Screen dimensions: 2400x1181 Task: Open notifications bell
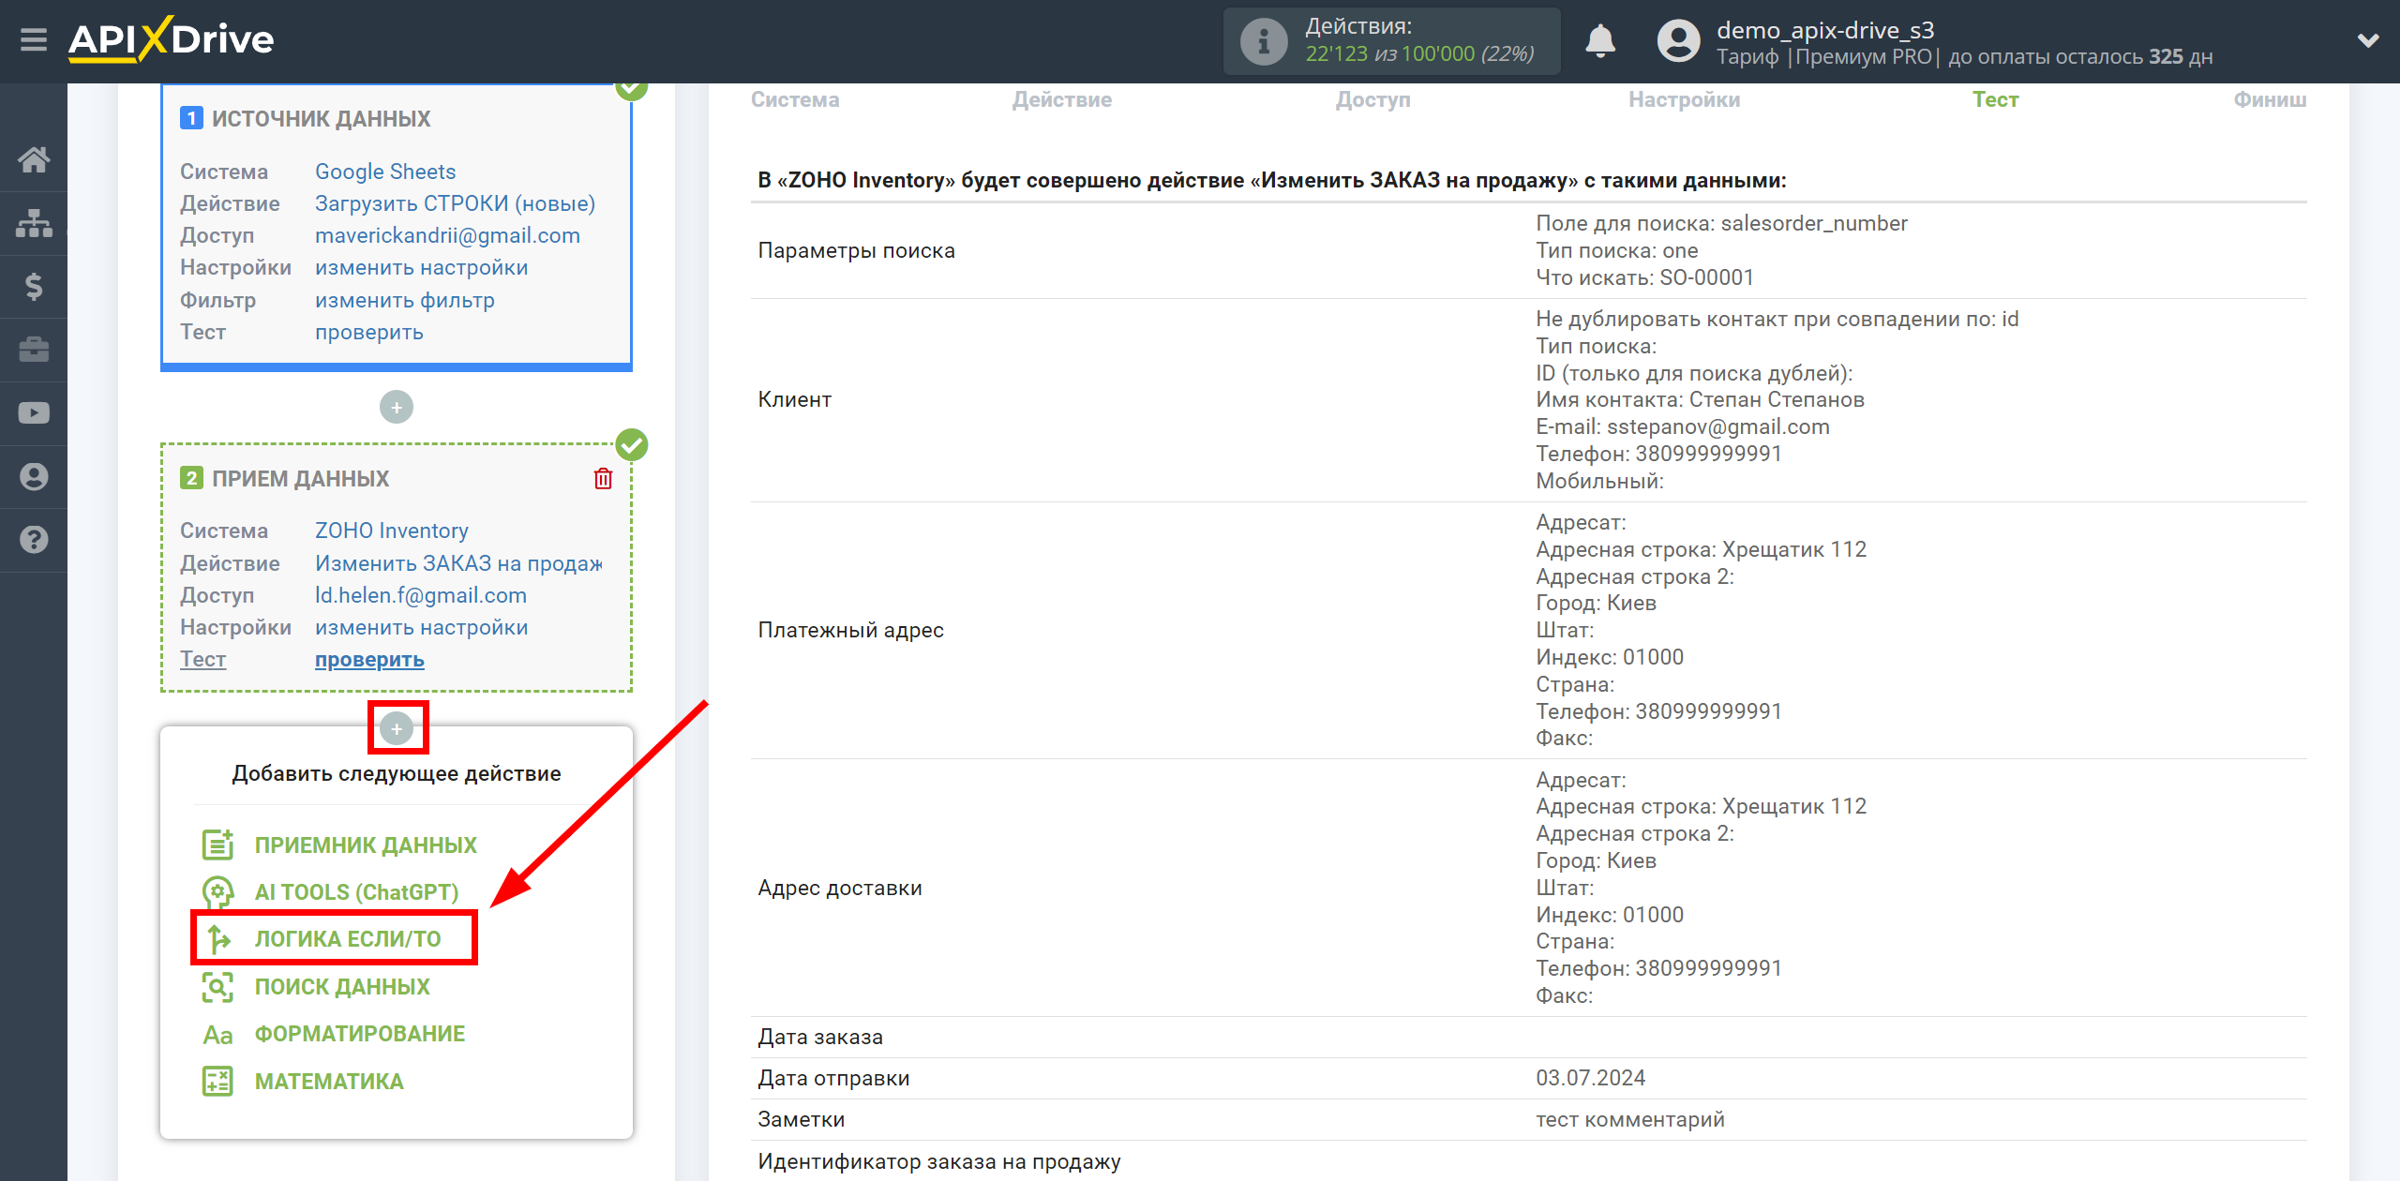(x=1600, y=40)
